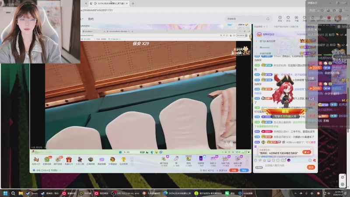Open Windows taskbar search
The height and width of the screenshot is (197, 350).
13,193
